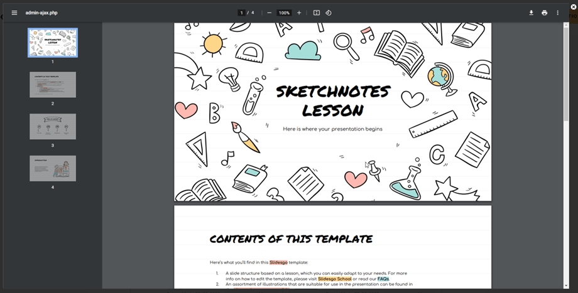Rotate the document counterclockwise
578x293 pixels.
[x=329, y=13]
